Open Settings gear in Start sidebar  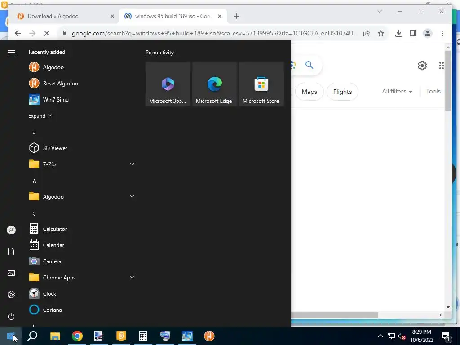click(x=11, y=295)
